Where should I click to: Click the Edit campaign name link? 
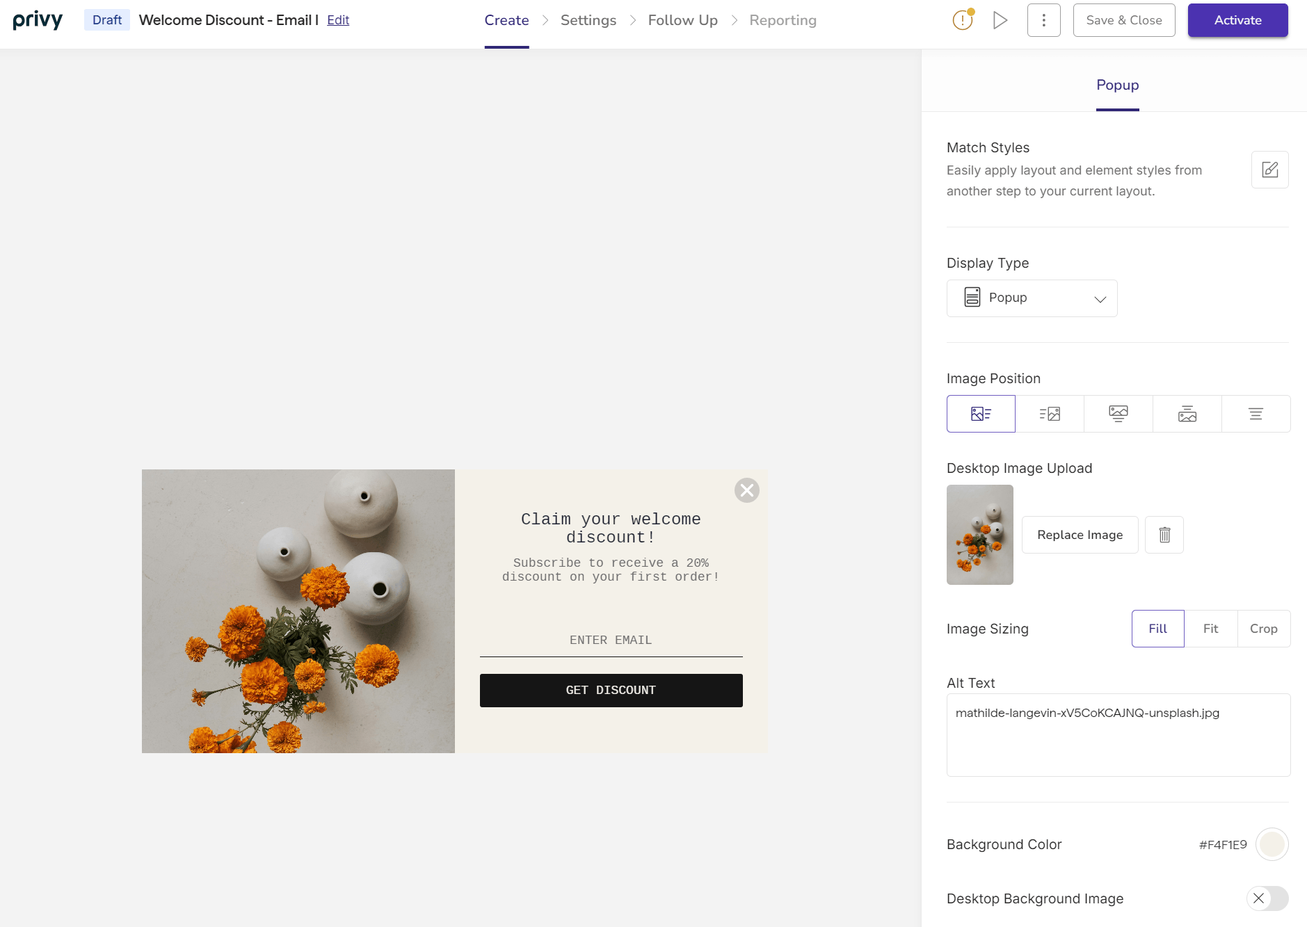tap(338, 20)
